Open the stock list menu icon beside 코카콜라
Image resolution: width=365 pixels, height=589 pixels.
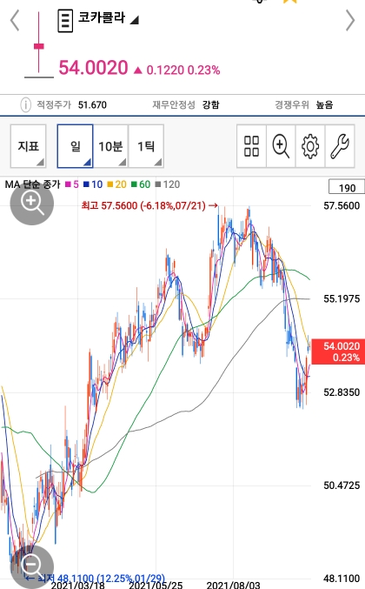tap(65, 21)
